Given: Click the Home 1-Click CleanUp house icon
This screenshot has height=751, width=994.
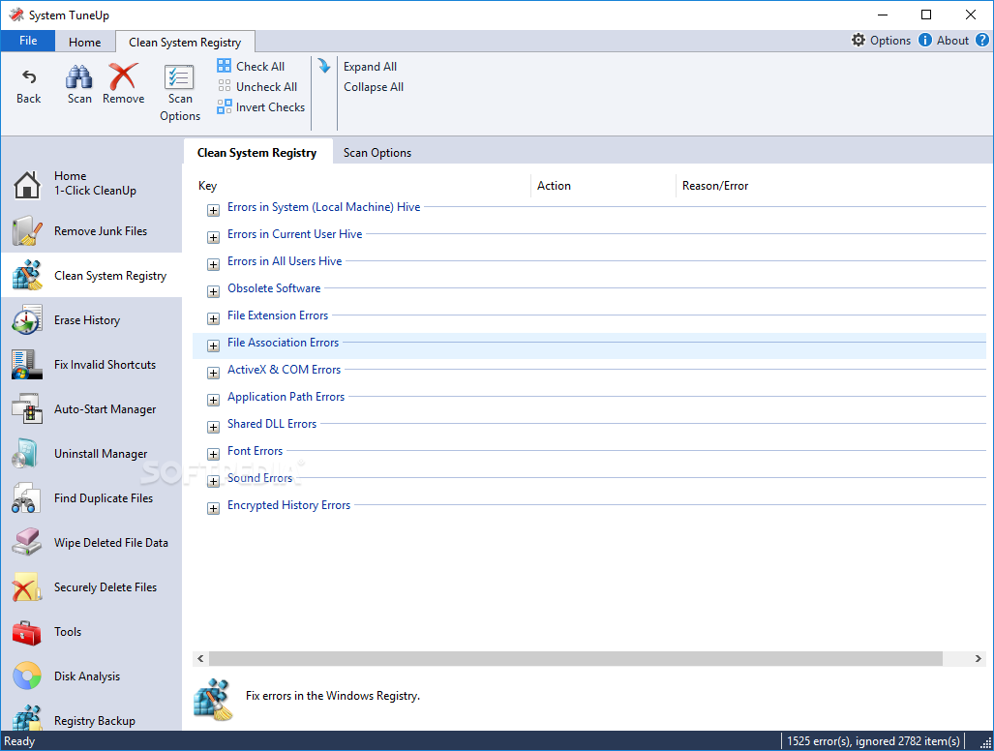Looking at the screenshot, I should coord(27,185).
